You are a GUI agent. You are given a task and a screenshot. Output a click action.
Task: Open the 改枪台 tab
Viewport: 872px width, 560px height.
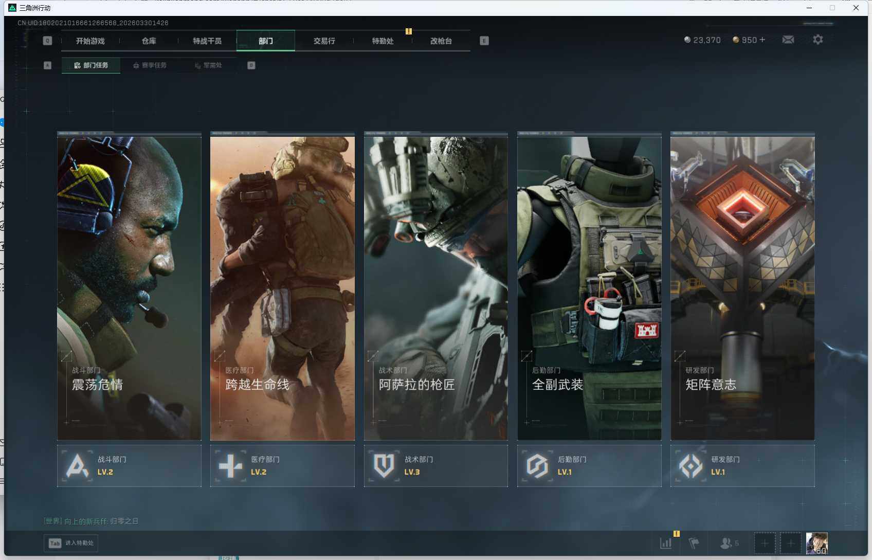[x=441, y=41]
